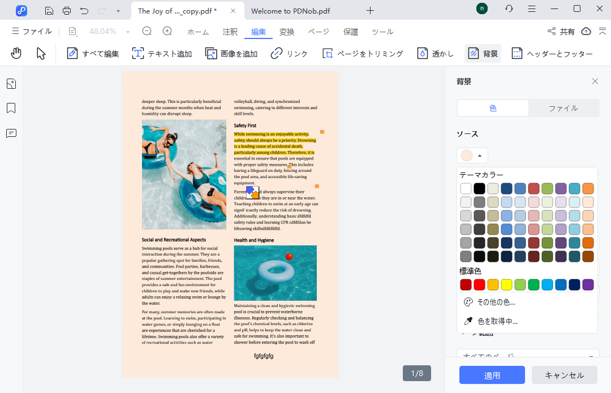Pick the yellow standard color swatch

pos(506,284)
